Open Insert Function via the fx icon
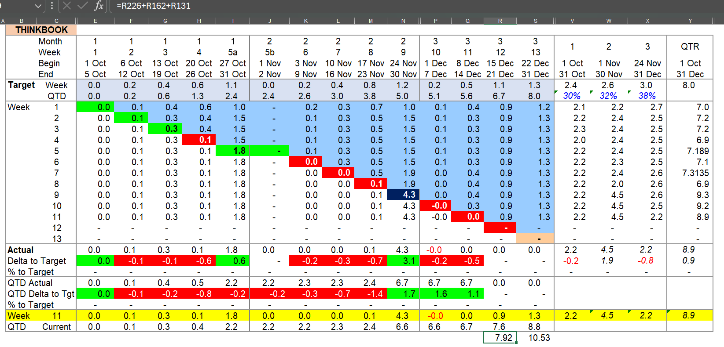This screenshot has width=724, height=347. click(99, 6)
